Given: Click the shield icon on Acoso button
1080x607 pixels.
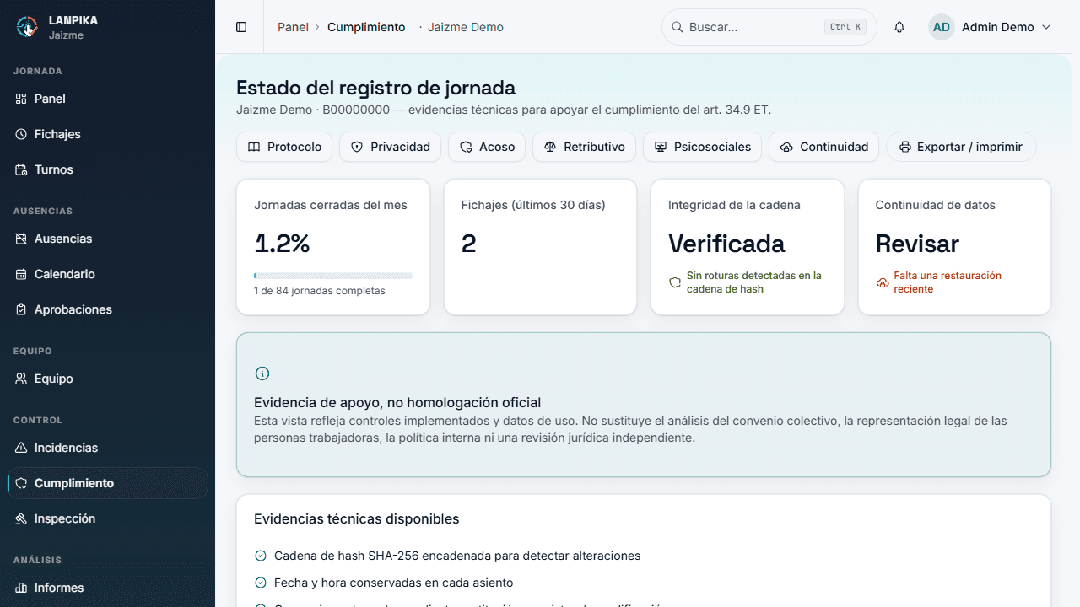Looking at the screenshot, I should [x=466, y=147].
